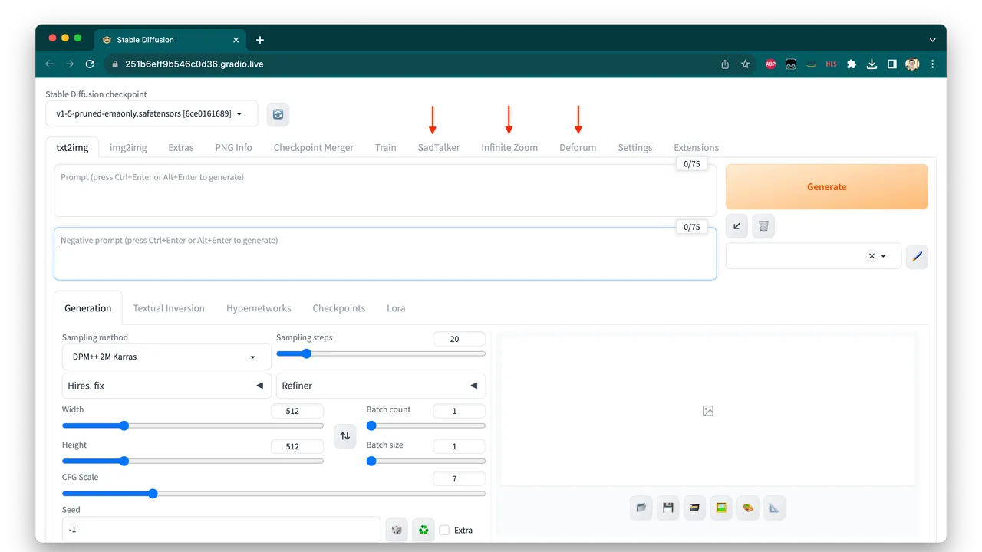Screen dimensions: 982x552
Task: Show the Chrome tab search chevron
Action: 932,40
